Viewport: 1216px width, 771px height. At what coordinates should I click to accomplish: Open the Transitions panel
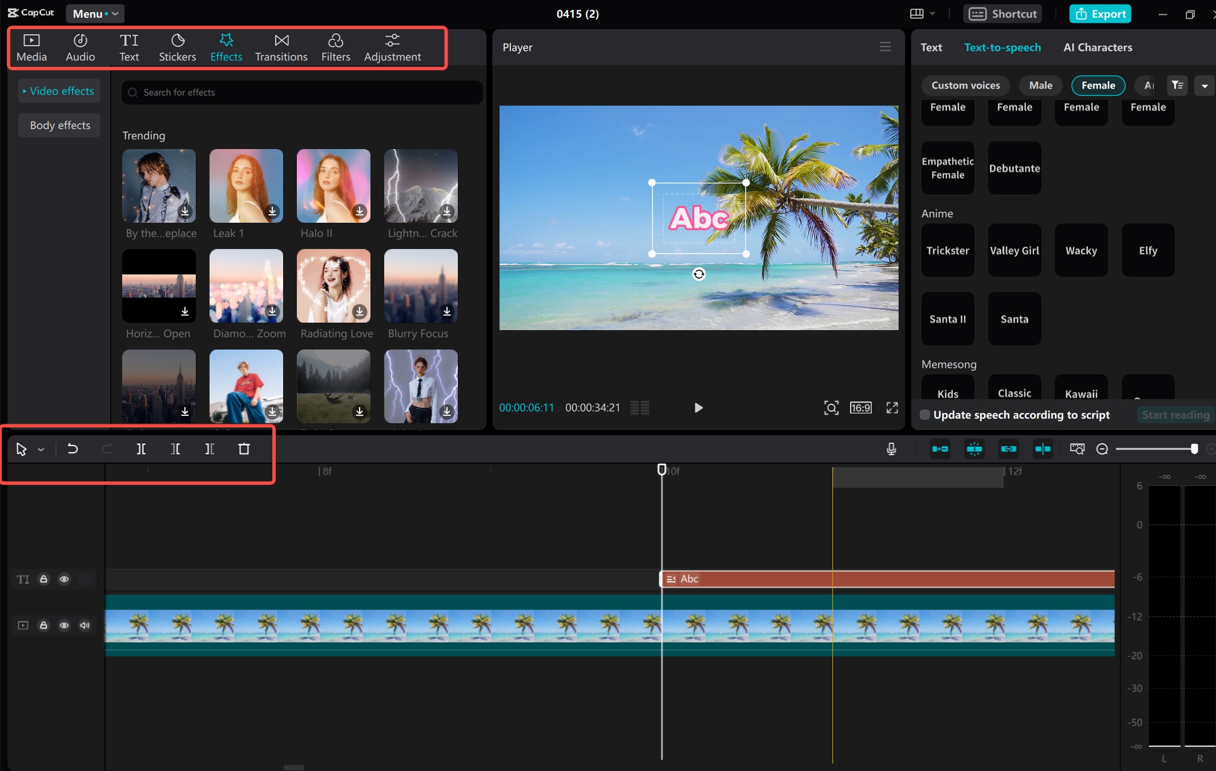[280, 47]
